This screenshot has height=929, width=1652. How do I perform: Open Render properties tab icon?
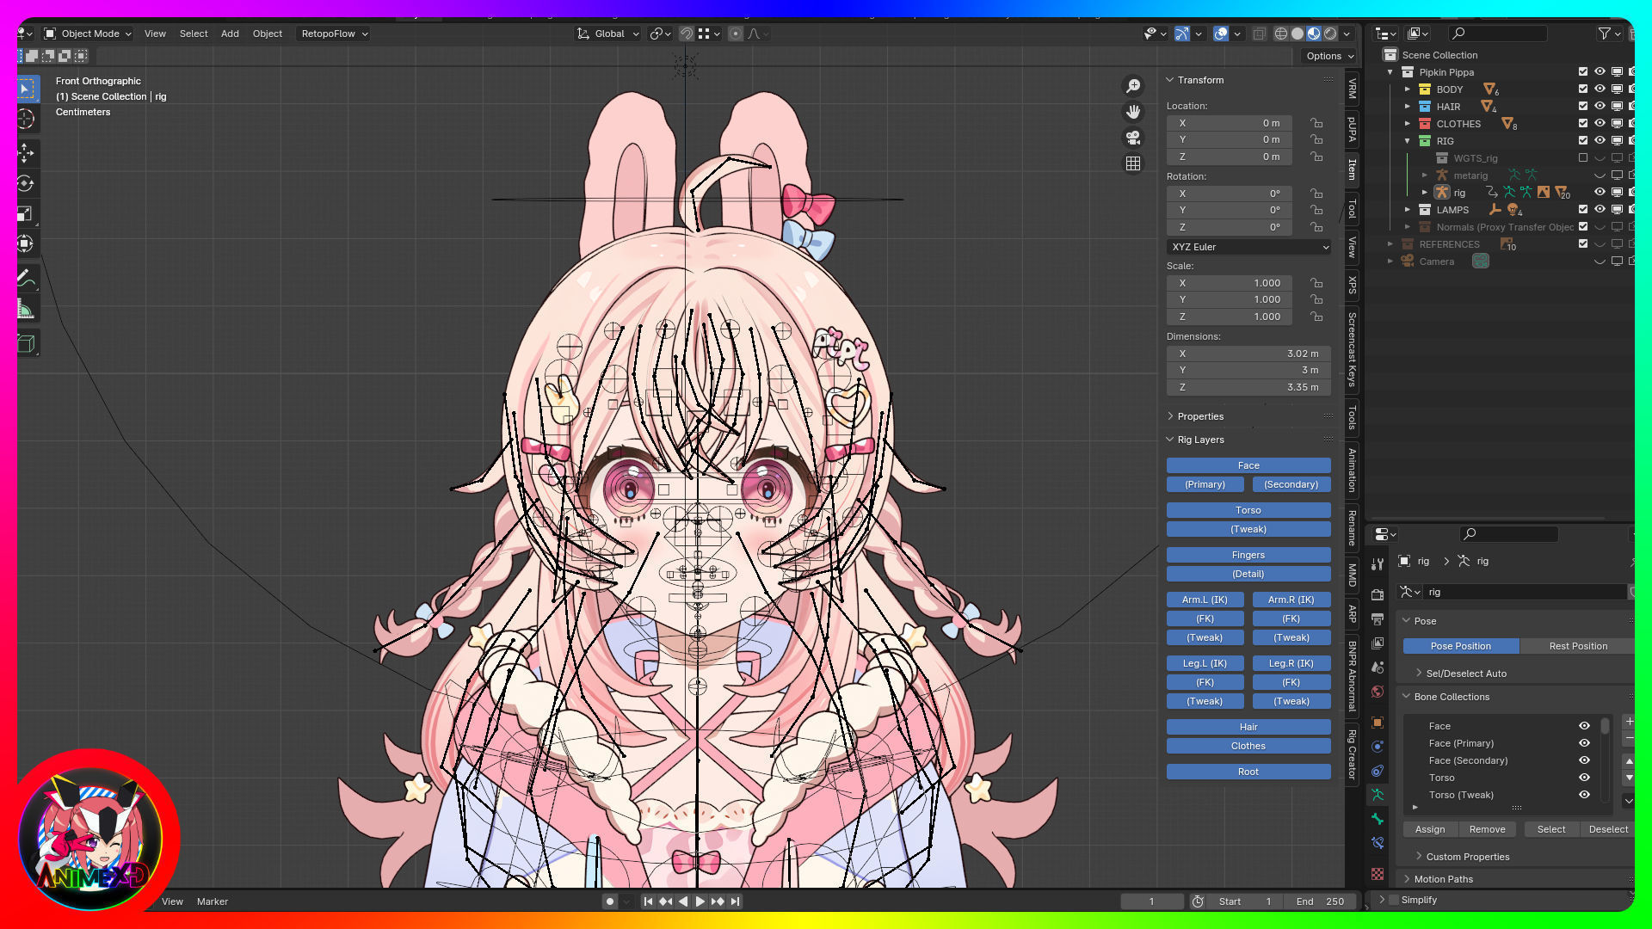pos(1378,594)
